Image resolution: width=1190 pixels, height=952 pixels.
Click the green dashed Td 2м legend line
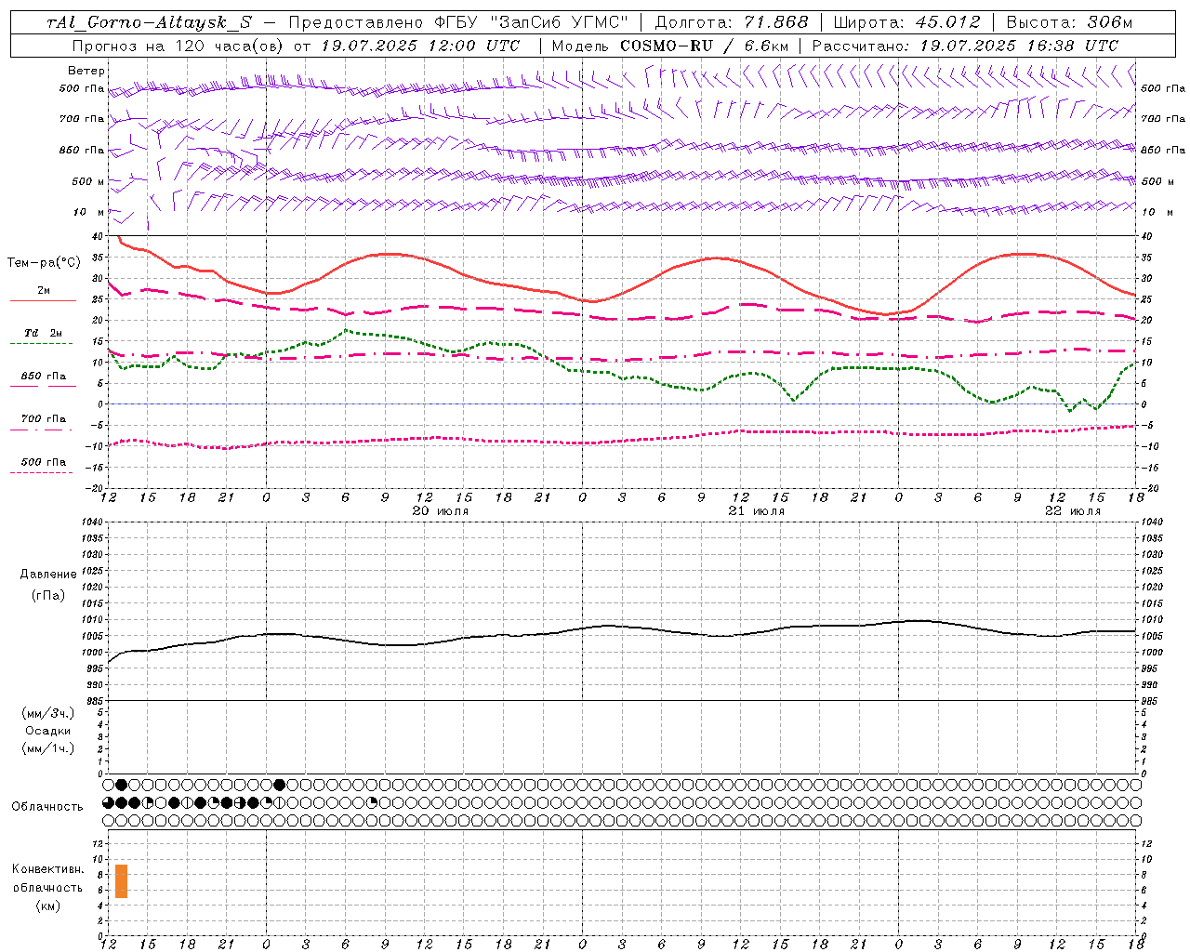[x=42, y=343]
